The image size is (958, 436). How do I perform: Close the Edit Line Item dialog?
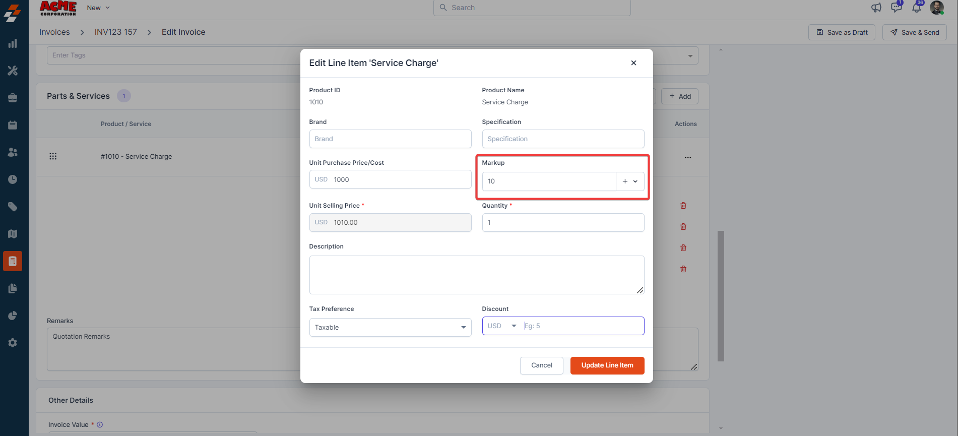tap(633, 63)
